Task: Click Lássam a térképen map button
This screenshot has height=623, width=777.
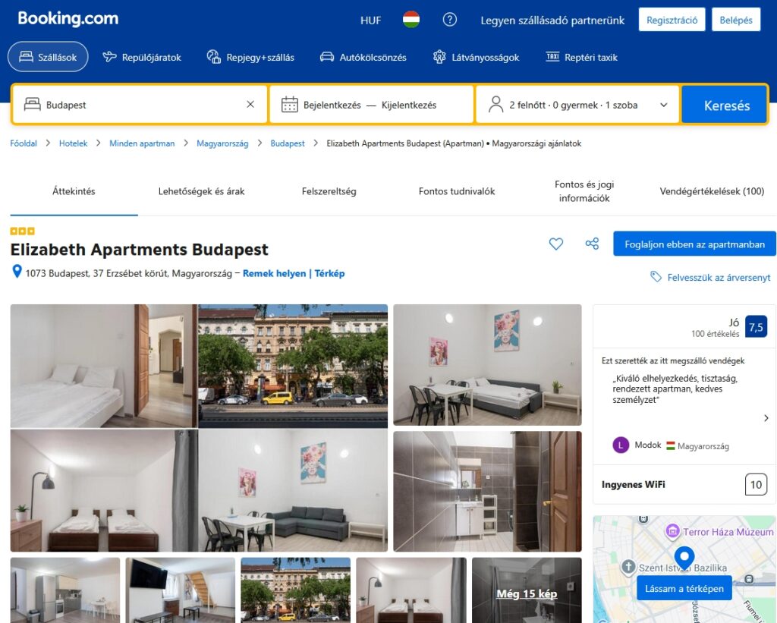Action: tap(684, 588)
